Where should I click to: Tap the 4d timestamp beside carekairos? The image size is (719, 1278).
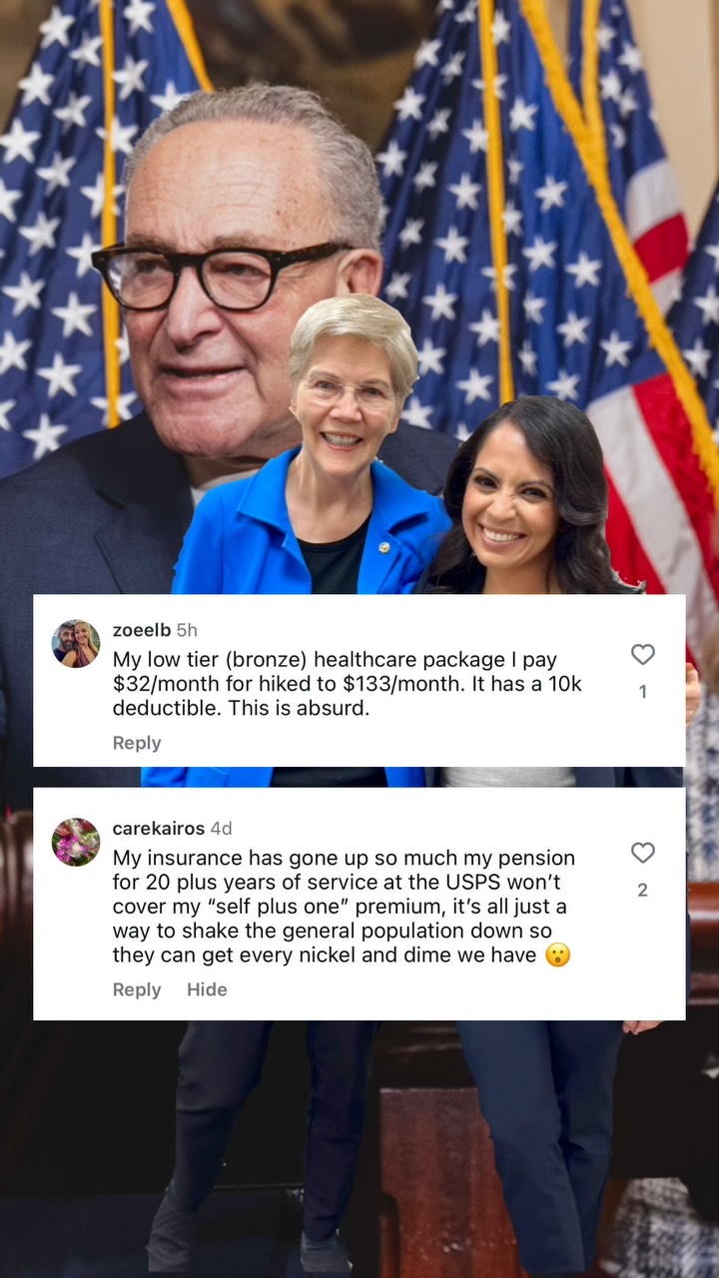222,829
